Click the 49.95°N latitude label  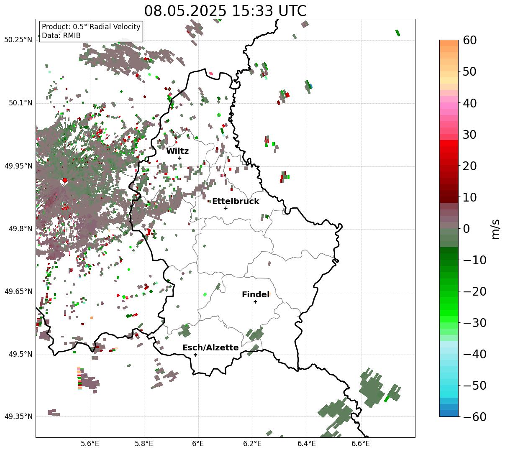(x=18, y=166)
